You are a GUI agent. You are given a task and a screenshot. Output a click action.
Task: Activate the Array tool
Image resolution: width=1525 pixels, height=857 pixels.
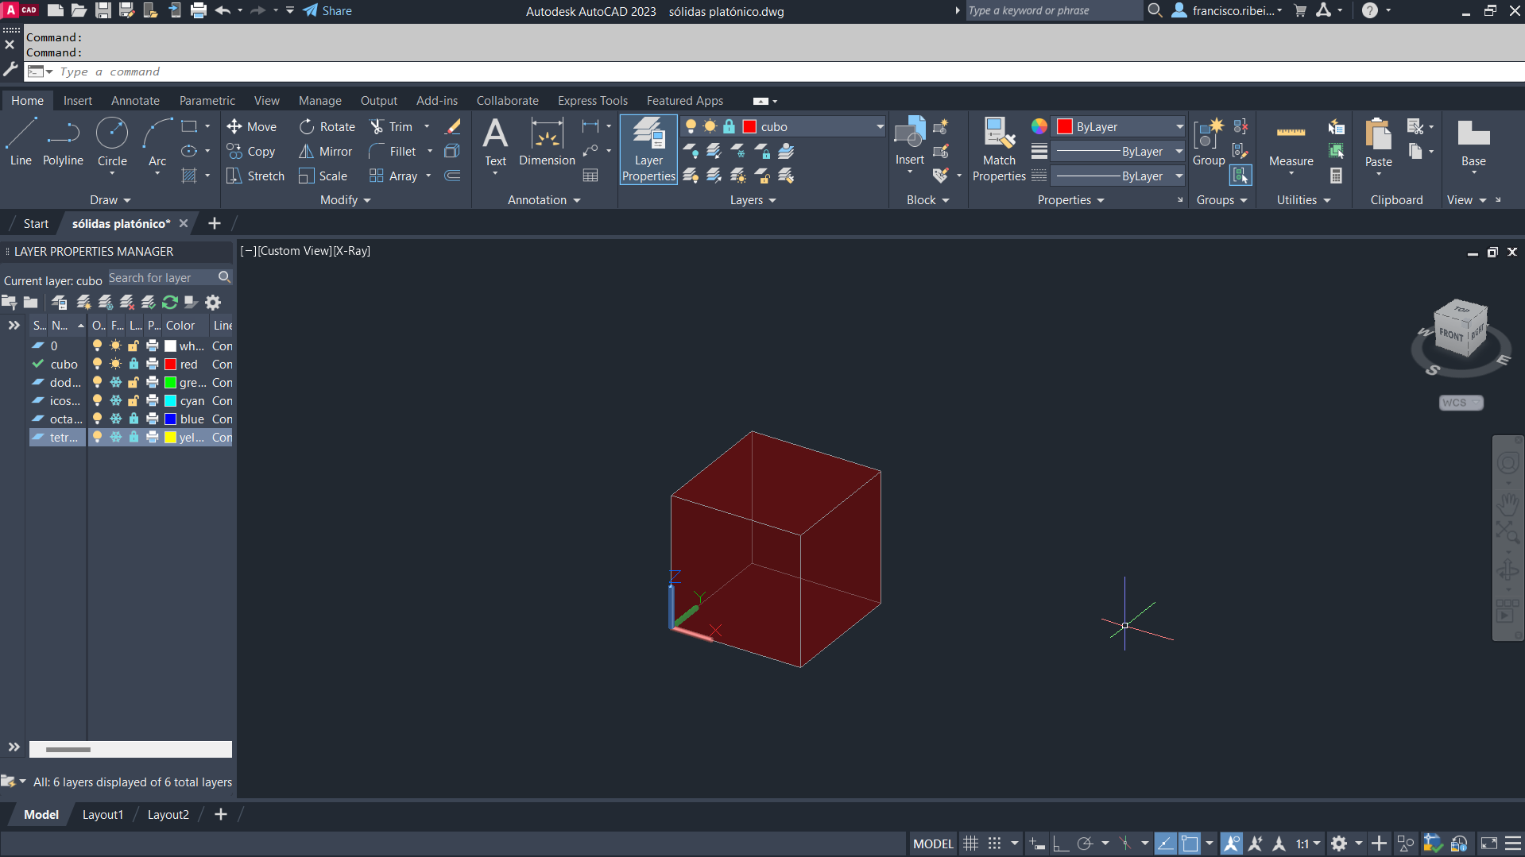[393, 176]
